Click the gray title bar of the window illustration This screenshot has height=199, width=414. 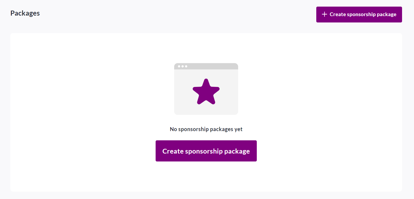(x=212, y=66)
